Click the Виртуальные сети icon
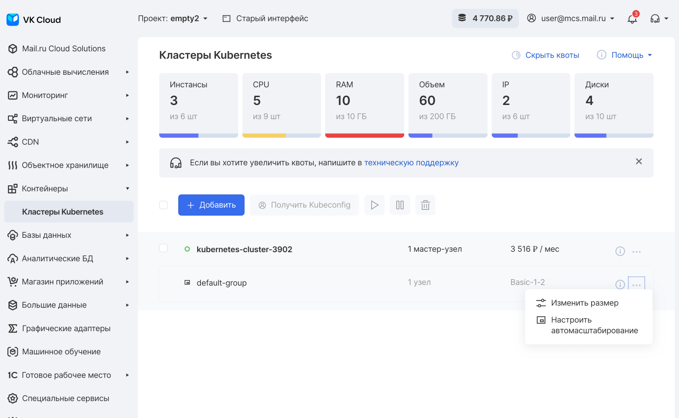Image resolution: width=679 pixels, height=418 pixels. (x=13, y=118)
